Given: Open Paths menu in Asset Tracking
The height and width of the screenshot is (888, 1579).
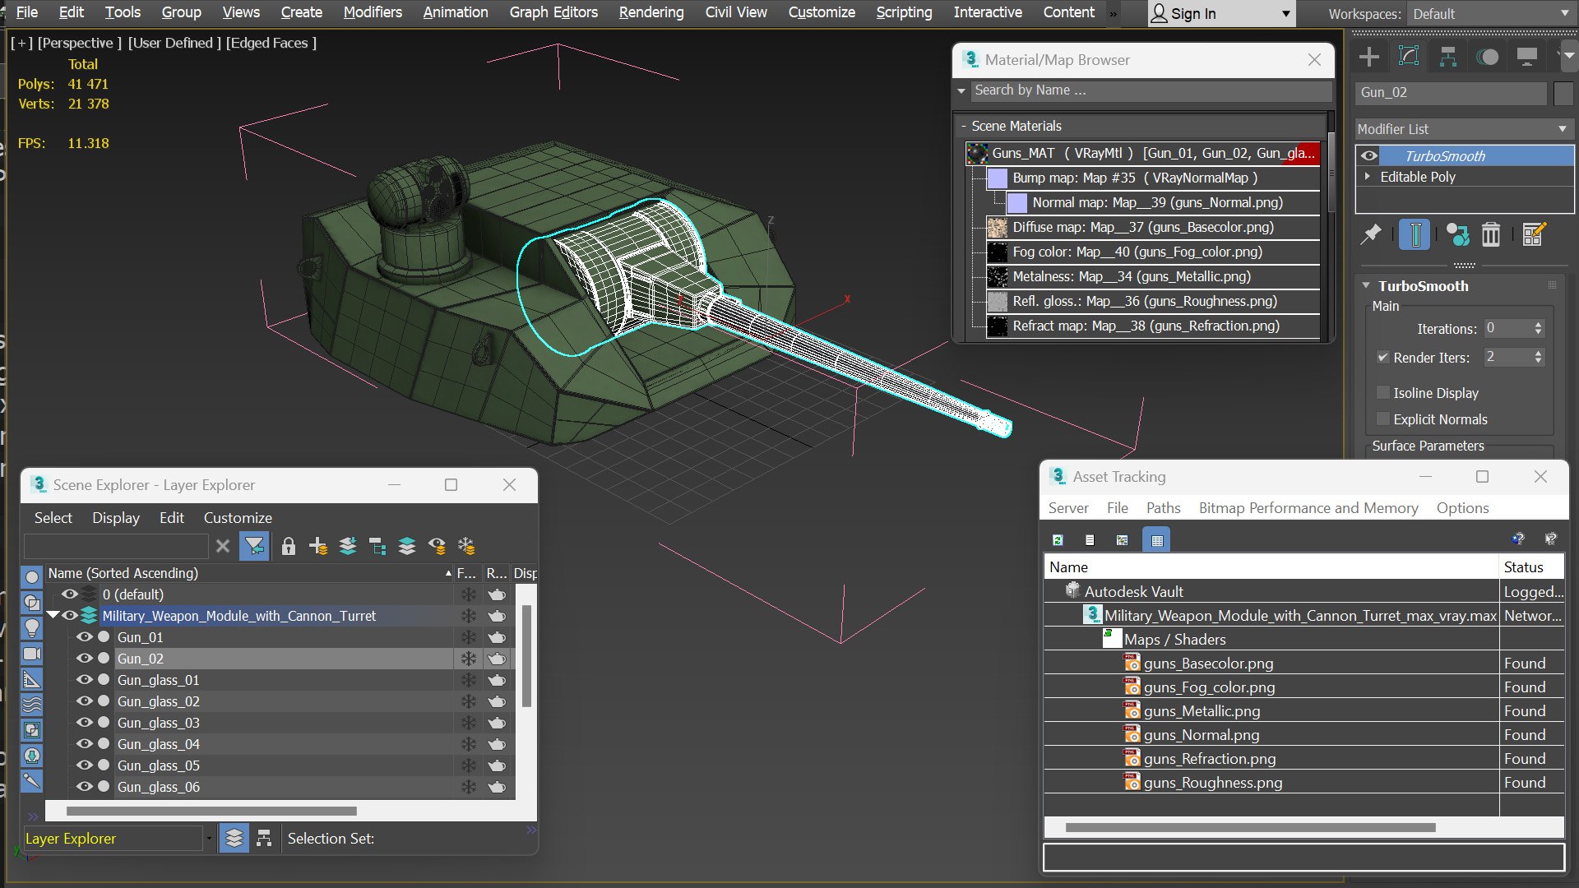Looking at the screenshot, I should click(x=1163, y=508).
